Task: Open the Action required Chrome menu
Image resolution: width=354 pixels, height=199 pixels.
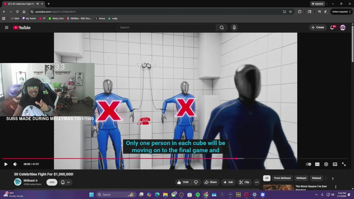Action: click(341, 12)
